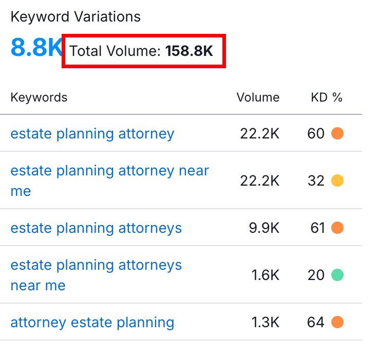Click yellow difficulty dot beside KD 32
The image size is (377, 359).
337,181
